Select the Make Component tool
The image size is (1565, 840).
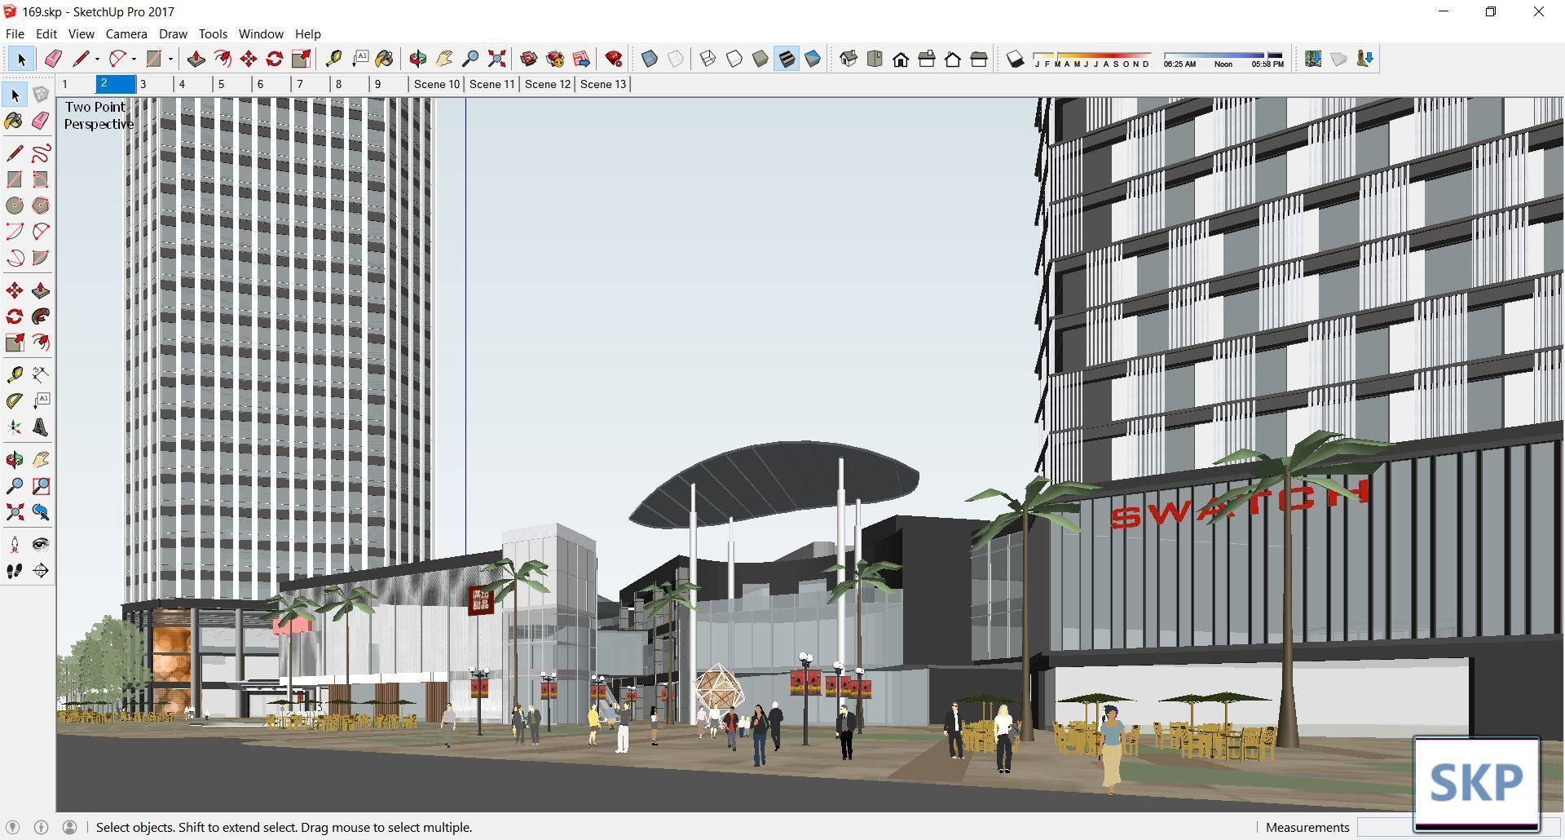[x=41, y=95]
